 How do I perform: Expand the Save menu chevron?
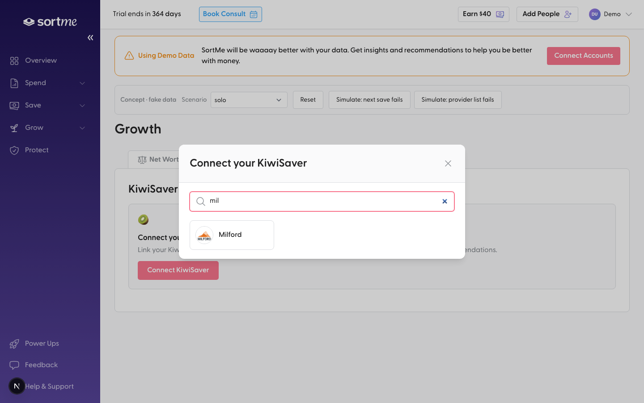[82, 105]
